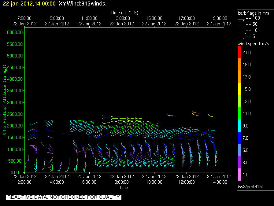Click the cyan 9.0 color band

239,126
